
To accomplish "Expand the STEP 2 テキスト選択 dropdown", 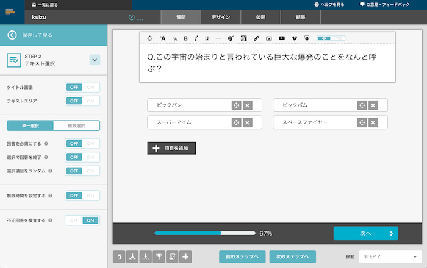I will [95, 60].
